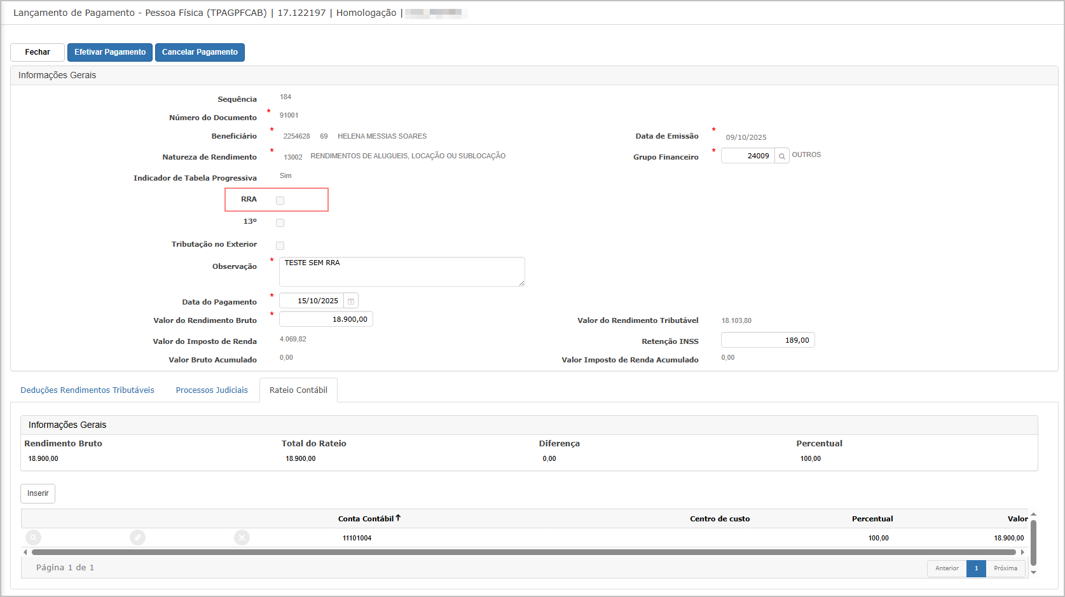1065x597 pixels.
Task: Click the grid's right scroll arrow
Action: tap(1022, 552)
